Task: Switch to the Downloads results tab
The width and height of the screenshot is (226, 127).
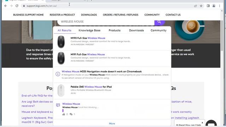Action: (x=136, y=30)
